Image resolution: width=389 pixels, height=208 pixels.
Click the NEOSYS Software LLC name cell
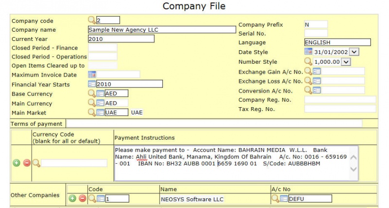(x=192, y=199)
